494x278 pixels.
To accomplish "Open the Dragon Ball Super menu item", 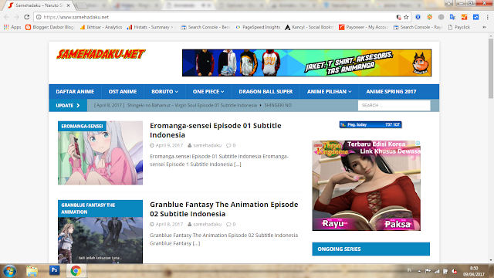I will pos(266,91).
